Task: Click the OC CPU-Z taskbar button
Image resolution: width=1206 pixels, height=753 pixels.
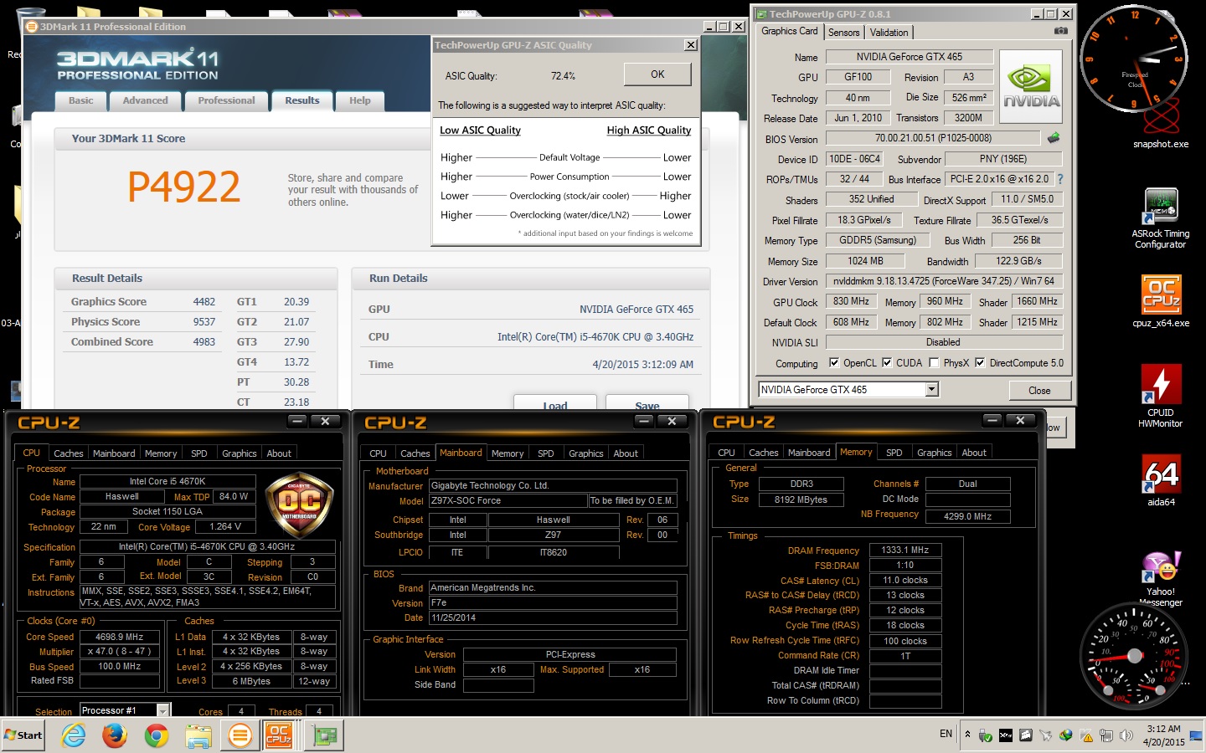Action: coord(278,735)
